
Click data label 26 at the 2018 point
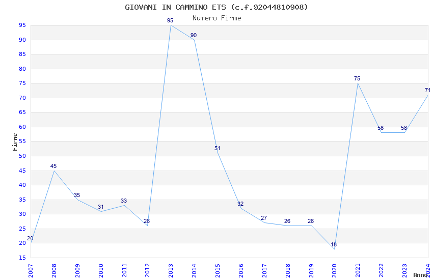pyautogui.click(x=287, y=221)
